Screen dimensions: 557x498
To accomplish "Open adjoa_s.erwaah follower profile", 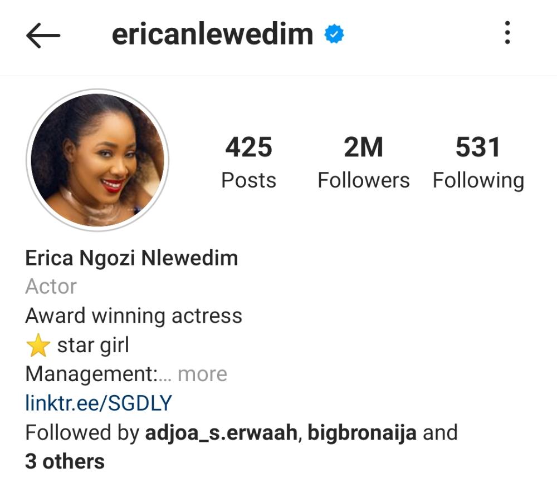I will pos(221,433).
